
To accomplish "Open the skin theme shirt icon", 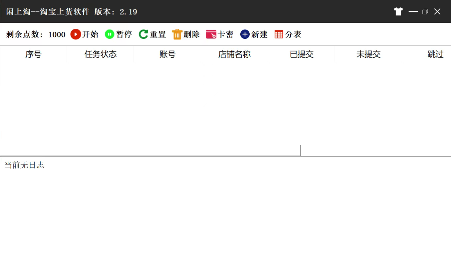I will [398, 12].
